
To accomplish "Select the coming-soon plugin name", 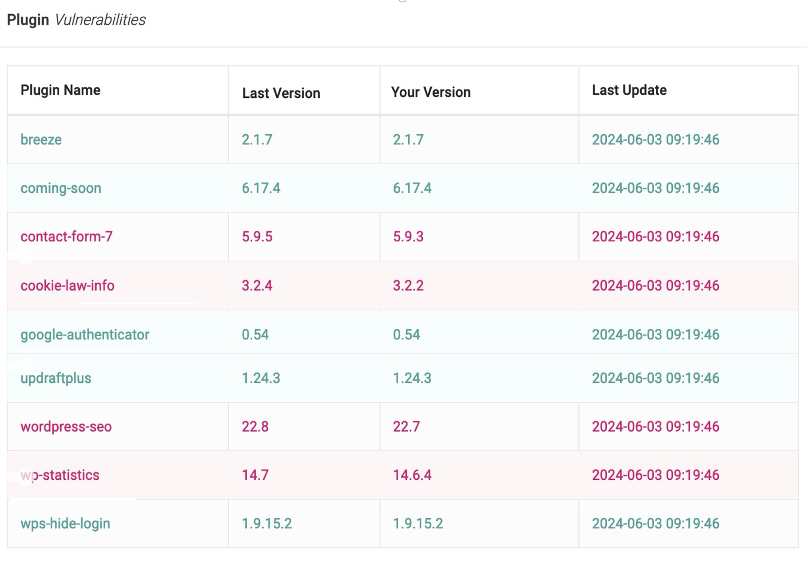I will pyautogui.click(x=61, y=188).
